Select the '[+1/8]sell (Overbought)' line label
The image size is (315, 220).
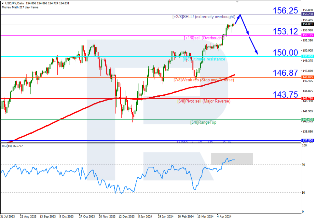click(204, 38)
